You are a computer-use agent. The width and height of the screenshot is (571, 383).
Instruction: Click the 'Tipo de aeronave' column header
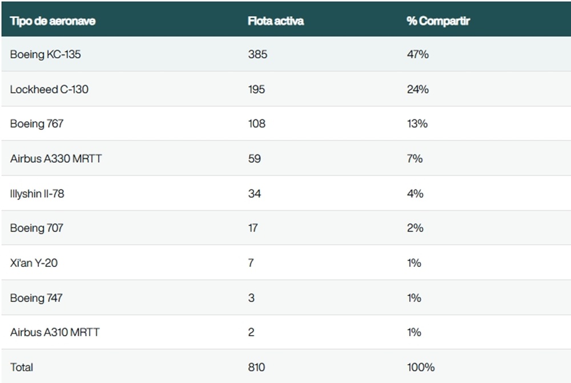point(53,21)
